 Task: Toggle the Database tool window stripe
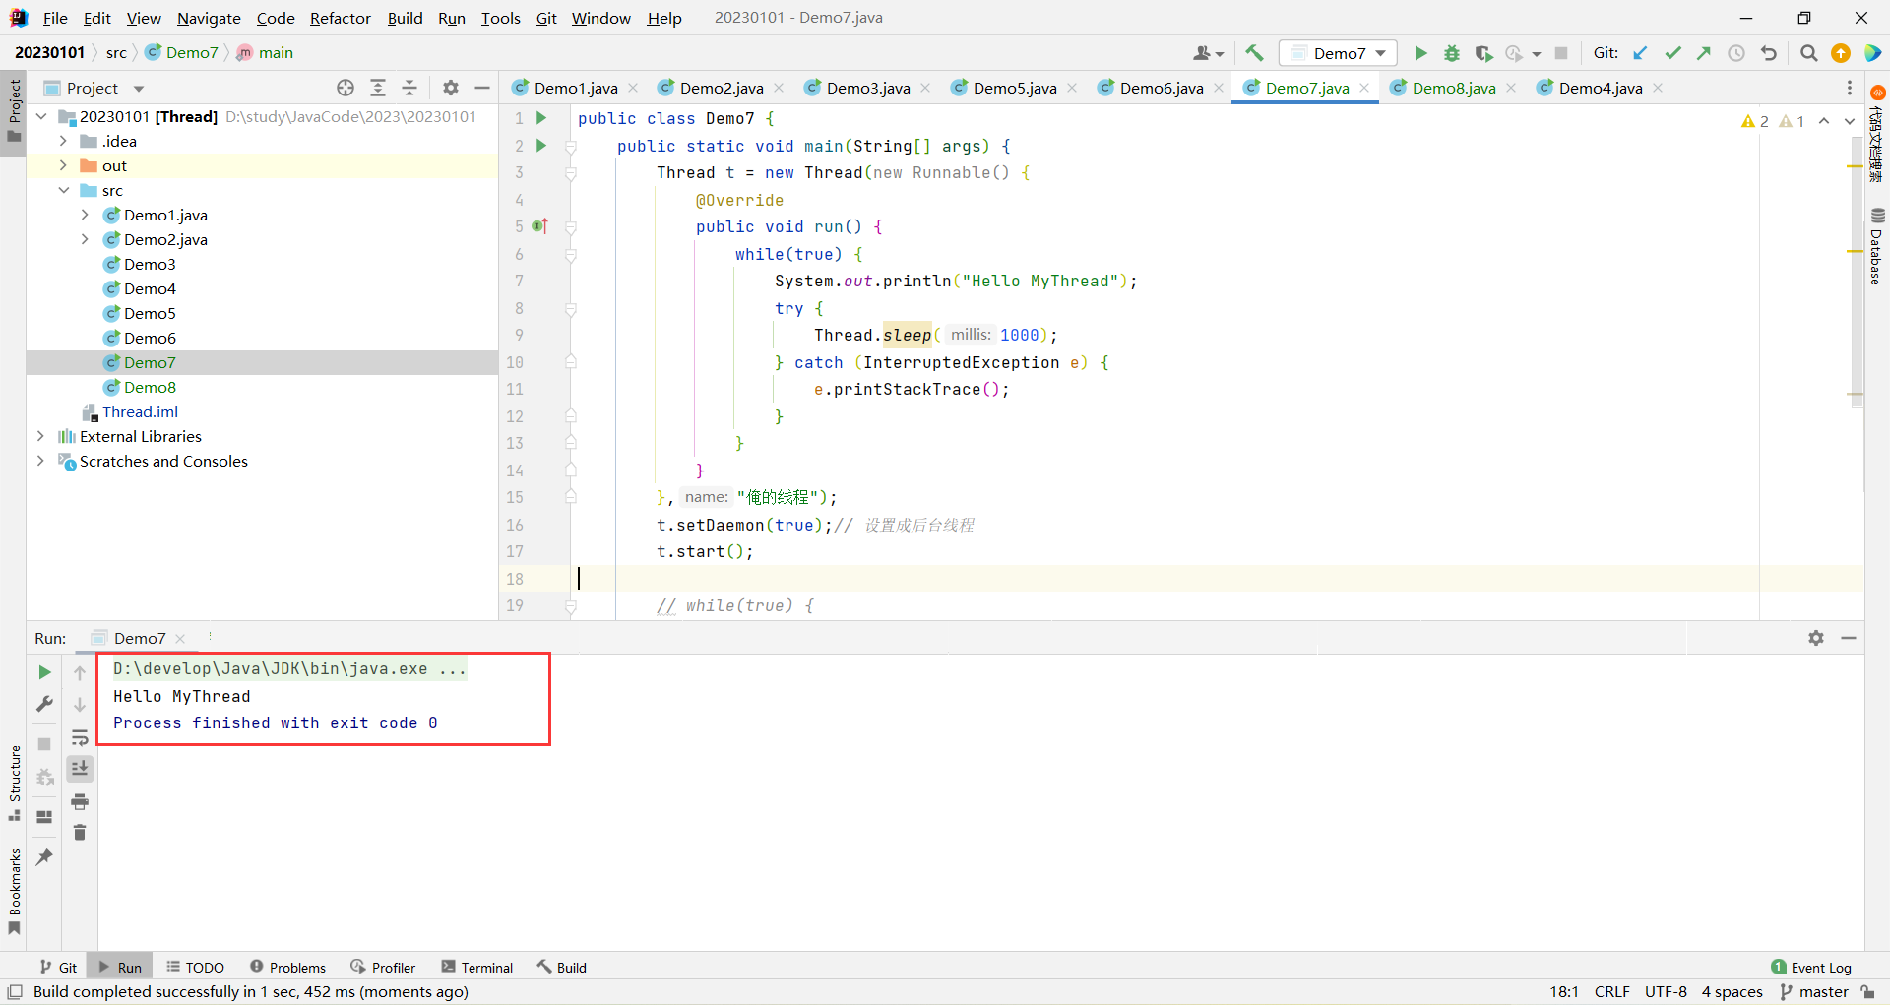pyautogui.click(x=1877, y=246)
